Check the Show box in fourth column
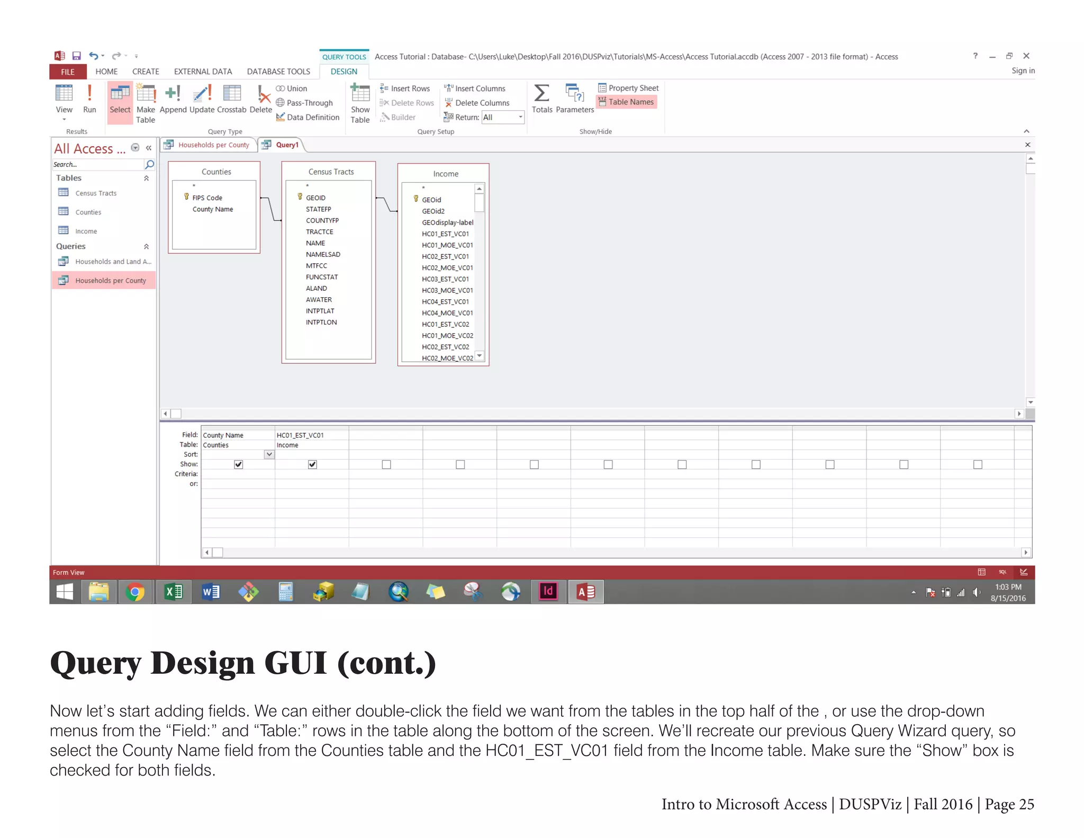The image size is (1084, 838). coord(460,465)
